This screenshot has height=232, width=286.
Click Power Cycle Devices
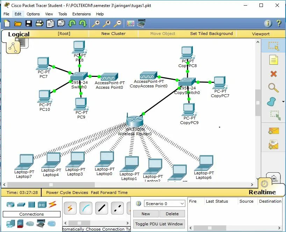[67, 193]
